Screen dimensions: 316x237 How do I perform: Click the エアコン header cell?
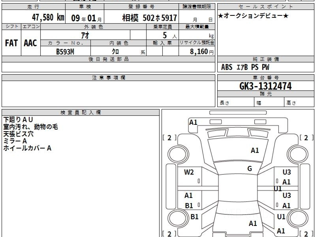coord(31,27)
